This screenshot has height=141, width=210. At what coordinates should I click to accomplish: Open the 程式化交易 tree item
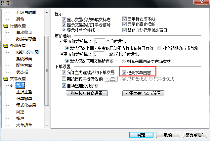click(x=26, y=105)
